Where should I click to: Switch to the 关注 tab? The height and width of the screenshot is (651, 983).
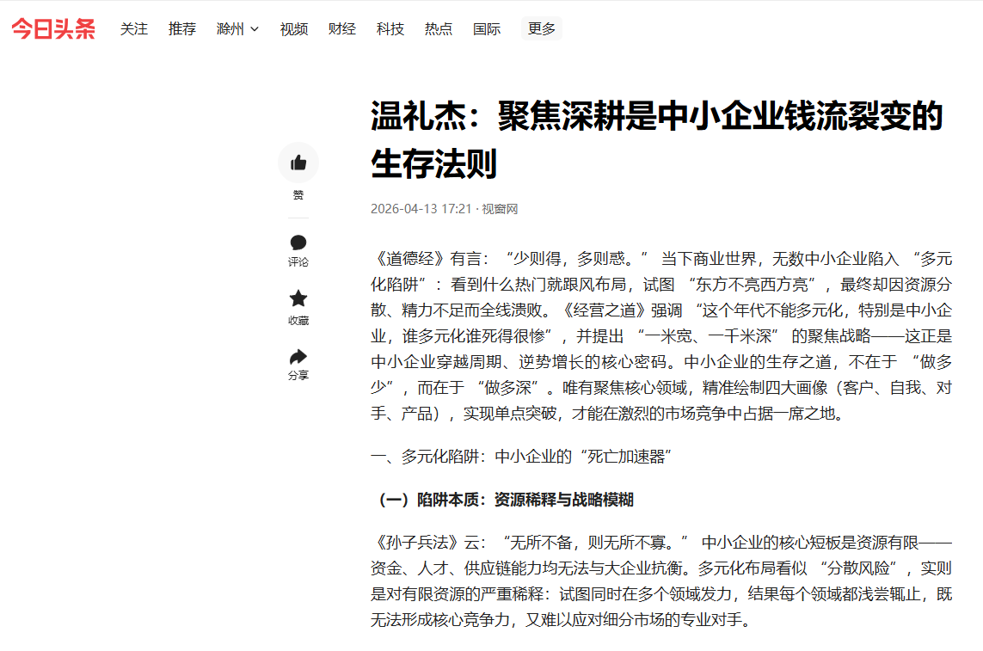coord(134,28)
